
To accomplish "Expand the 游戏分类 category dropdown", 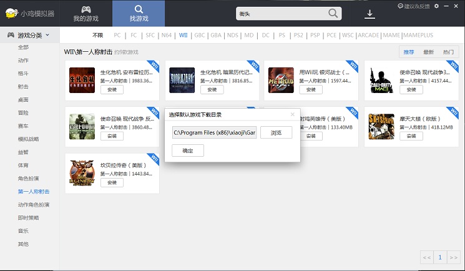I will (x=29, y=35).
